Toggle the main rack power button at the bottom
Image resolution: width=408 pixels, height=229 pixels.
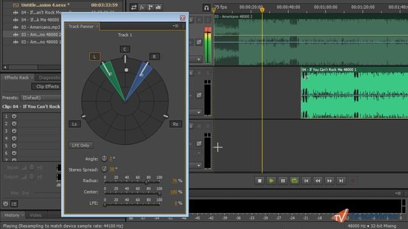click(5, 204)
